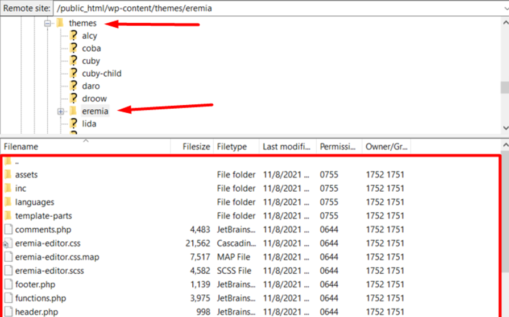Sort by Last modified column header
Screen dimensions: 509x317
point(287,147)
